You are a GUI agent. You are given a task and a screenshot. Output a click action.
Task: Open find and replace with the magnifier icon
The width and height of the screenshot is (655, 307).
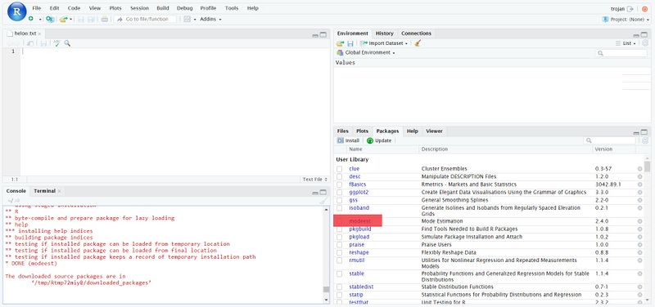pyautogui.click(x=67, y=43)
